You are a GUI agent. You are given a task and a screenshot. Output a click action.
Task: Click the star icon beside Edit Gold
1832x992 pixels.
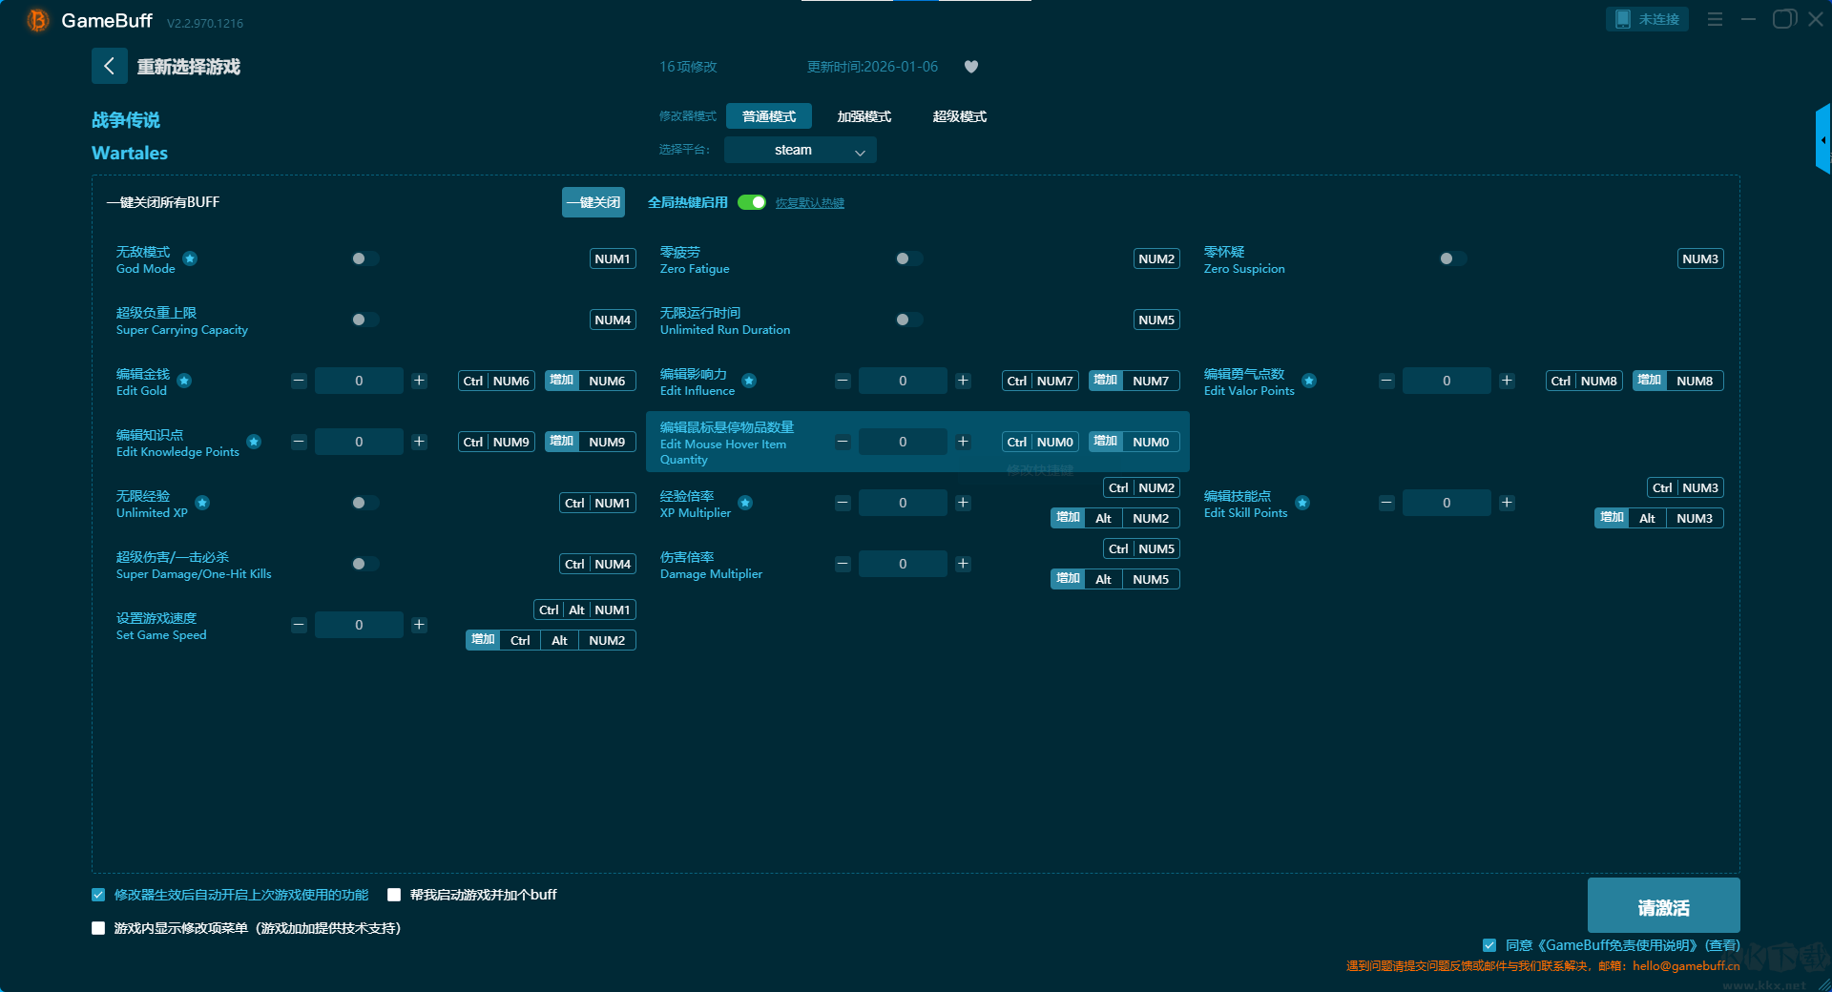point(184,381)
